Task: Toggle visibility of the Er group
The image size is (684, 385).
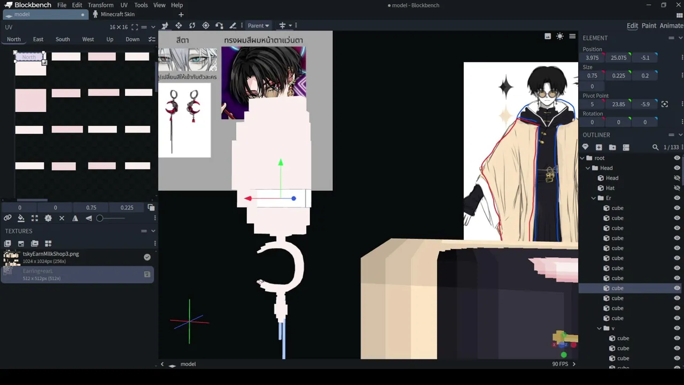Action: point(677,198)
